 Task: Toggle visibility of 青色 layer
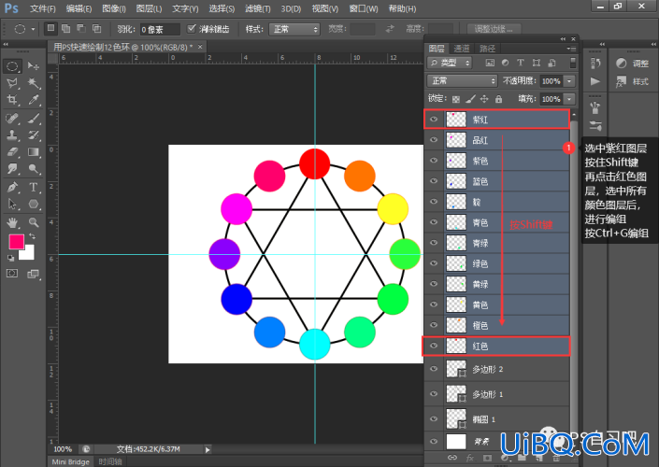point(434,222)
